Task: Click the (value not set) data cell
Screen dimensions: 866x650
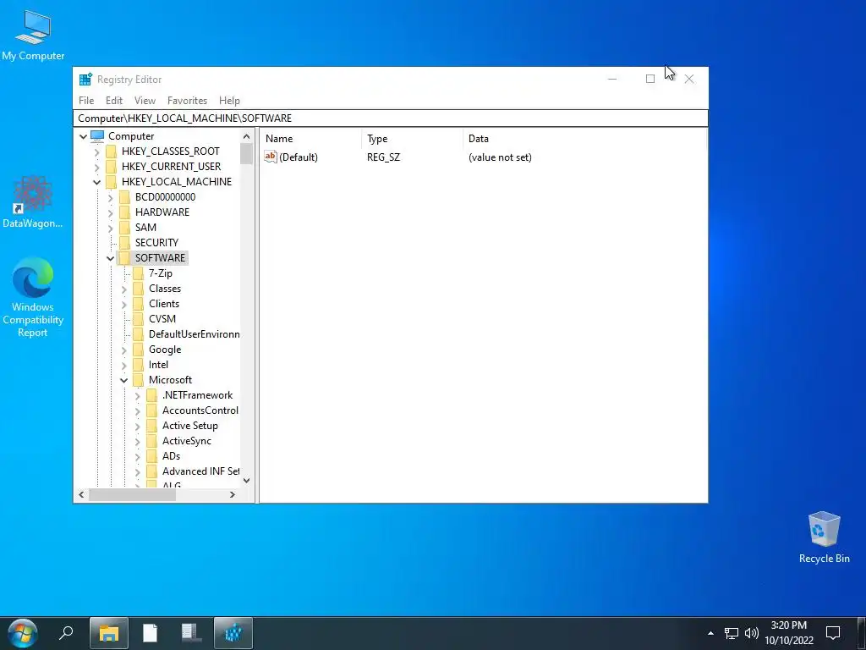Action: pos(500,157)
